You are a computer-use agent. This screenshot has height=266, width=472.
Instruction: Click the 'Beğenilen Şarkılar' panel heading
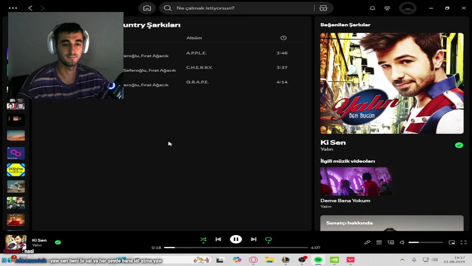click(345, 25)
